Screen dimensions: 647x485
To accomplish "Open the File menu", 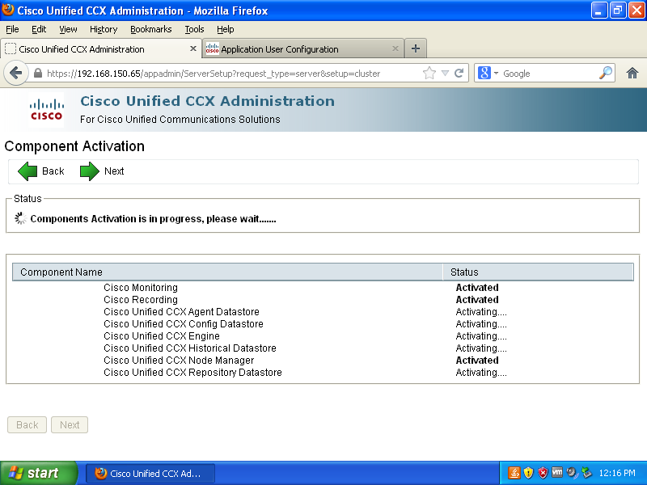I will [12, 29].
